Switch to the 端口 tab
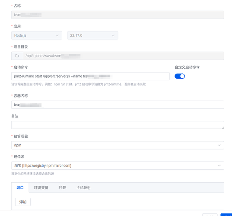Viewport: 232px width, 216px height. pos(20,187)
